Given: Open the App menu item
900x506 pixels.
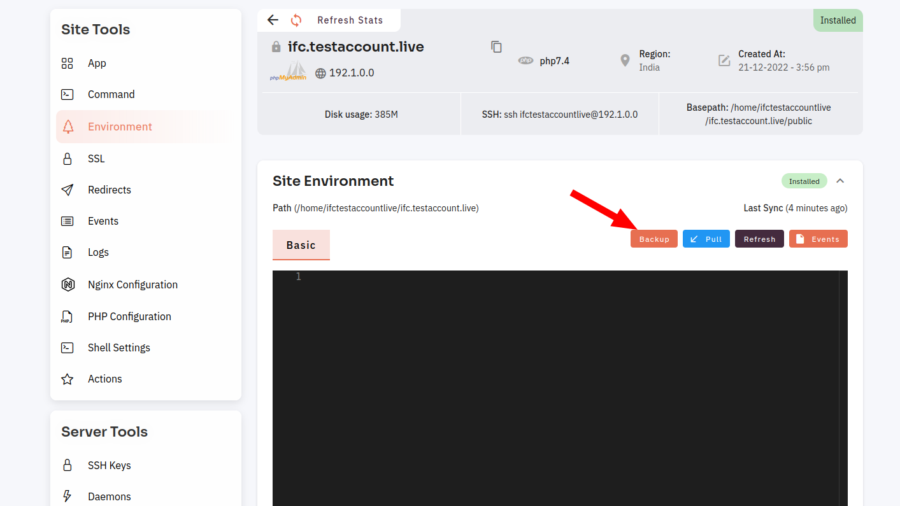Looking at the screenshot, I should click(x=145, y=63).
